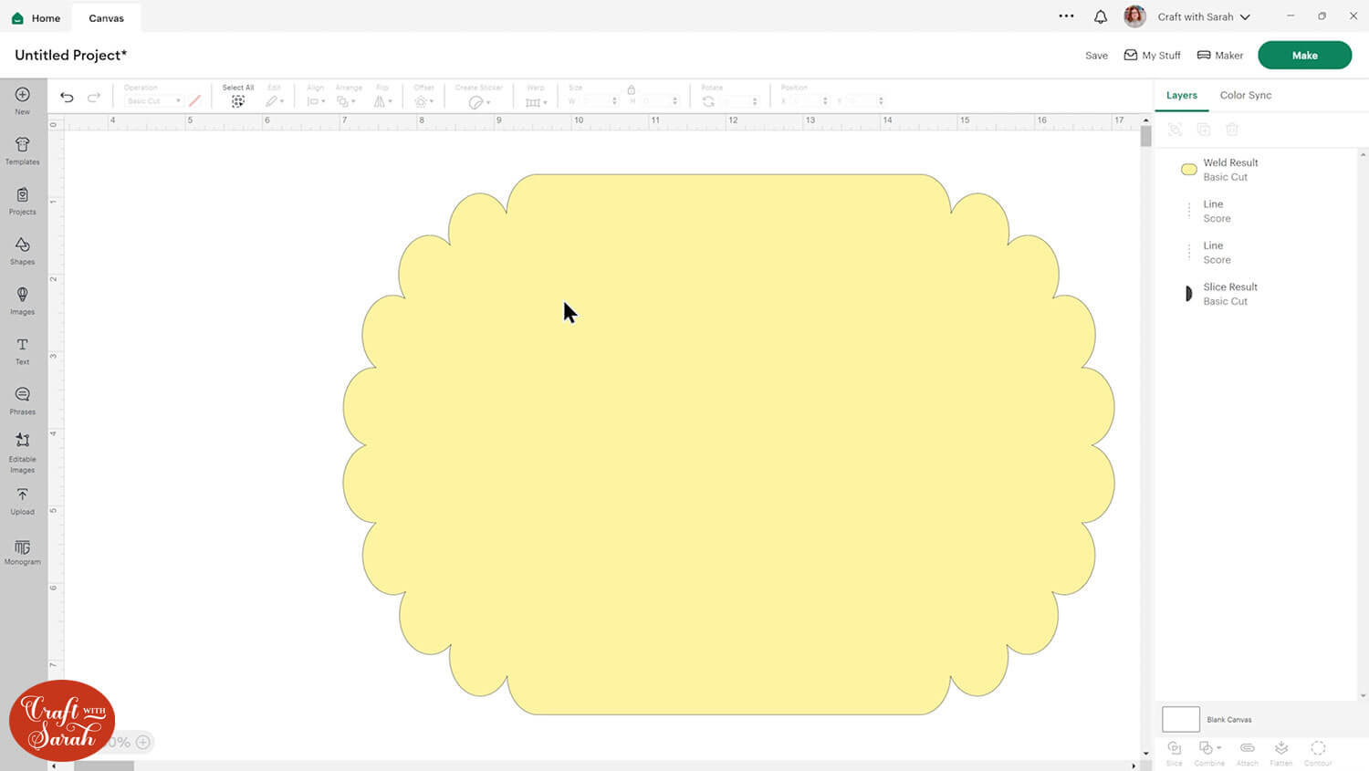Select the Weld Result layer
The height and width of the screenshot is (771, 1369).
(1229, 169)
